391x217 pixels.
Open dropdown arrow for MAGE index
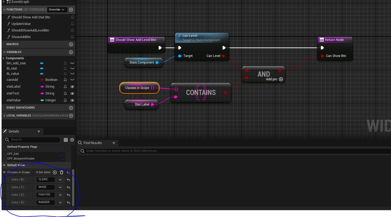click(x=60, y=187)
